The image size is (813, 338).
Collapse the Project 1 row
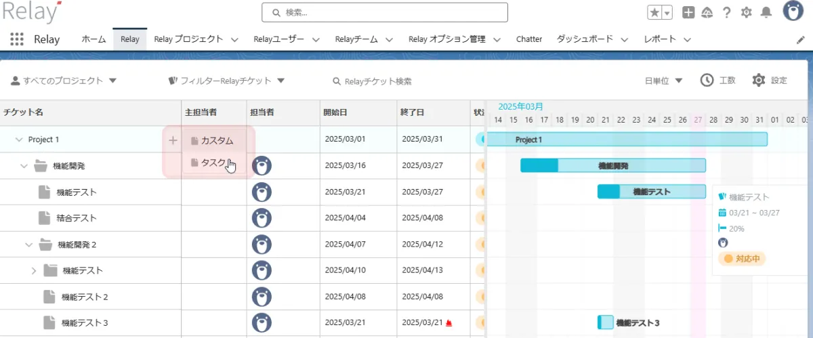click(18, 140)
